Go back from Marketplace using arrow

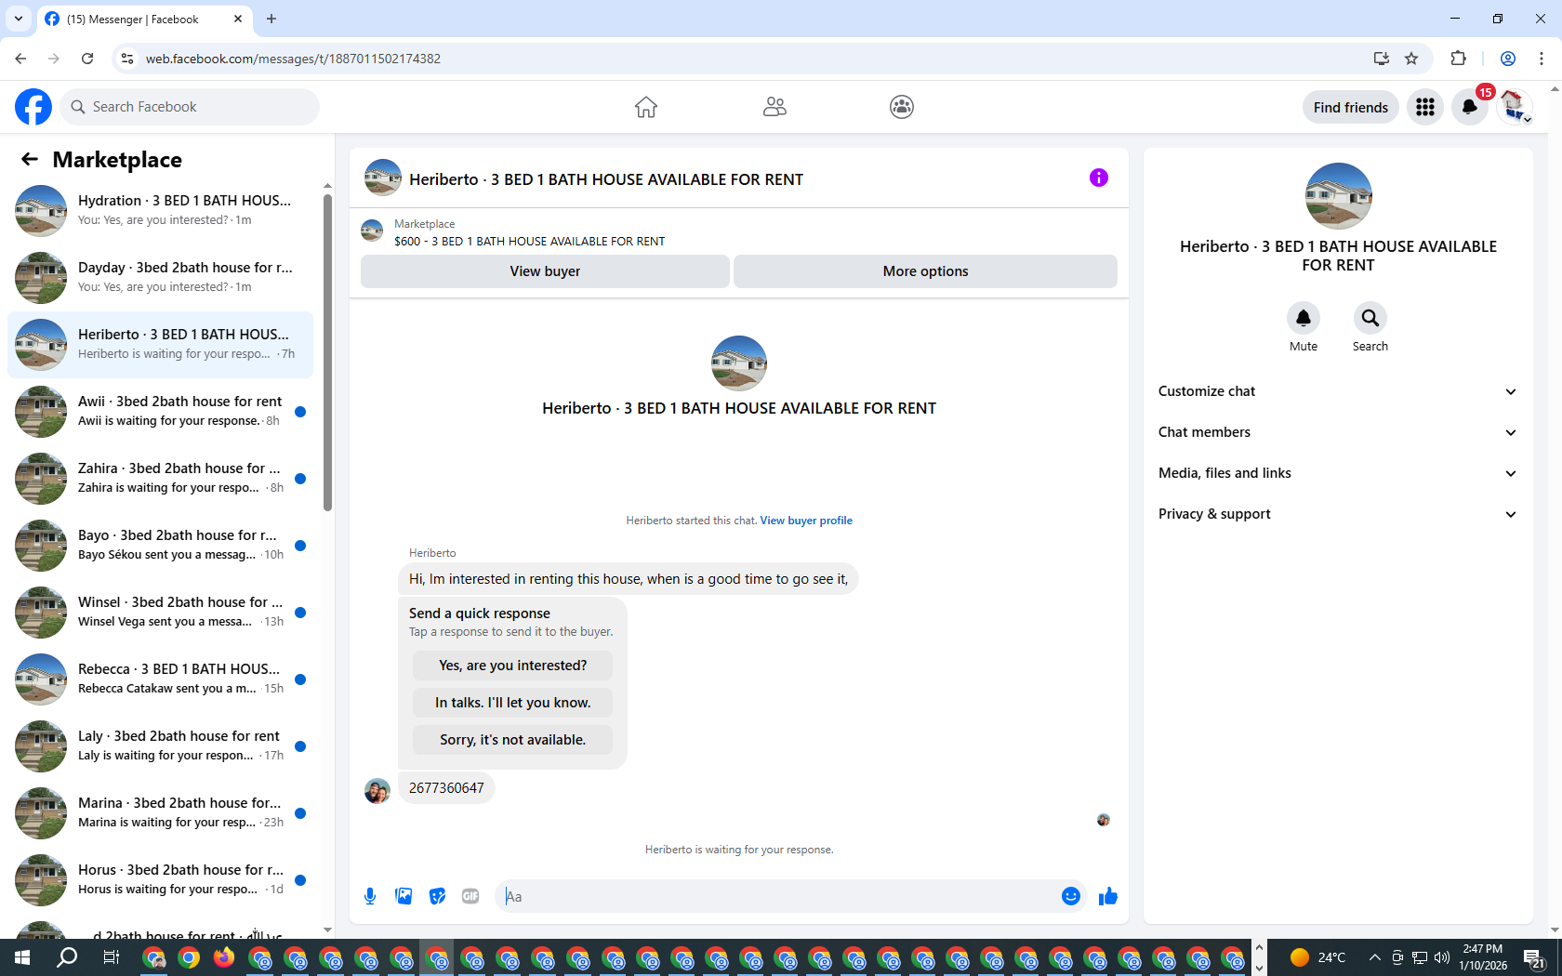(x=30, y=159)
